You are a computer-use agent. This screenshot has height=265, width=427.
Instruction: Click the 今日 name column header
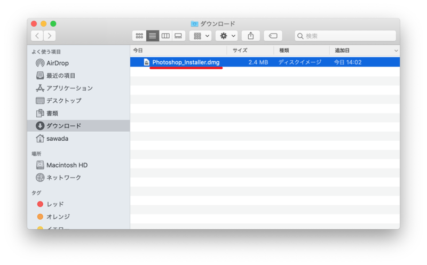coord(178,50)
